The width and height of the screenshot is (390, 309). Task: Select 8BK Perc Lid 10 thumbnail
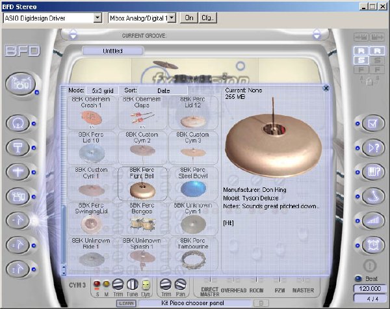coord(91,148)
